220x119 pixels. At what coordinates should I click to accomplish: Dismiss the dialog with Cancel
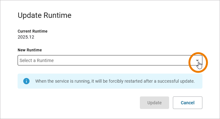[188, 103]
